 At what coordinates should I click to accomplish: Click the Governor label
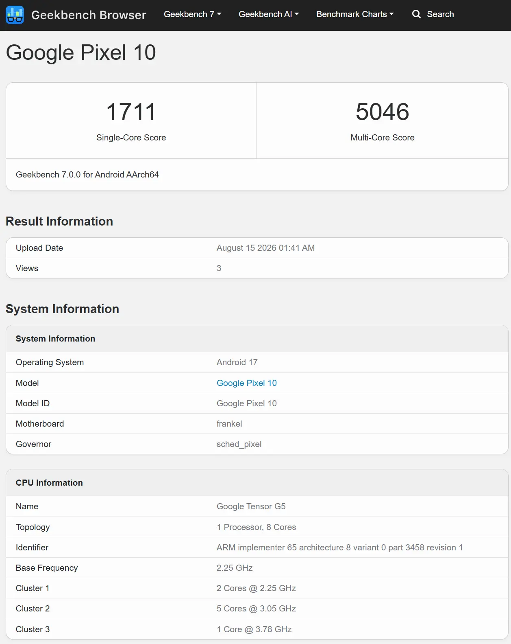[33, 444]
